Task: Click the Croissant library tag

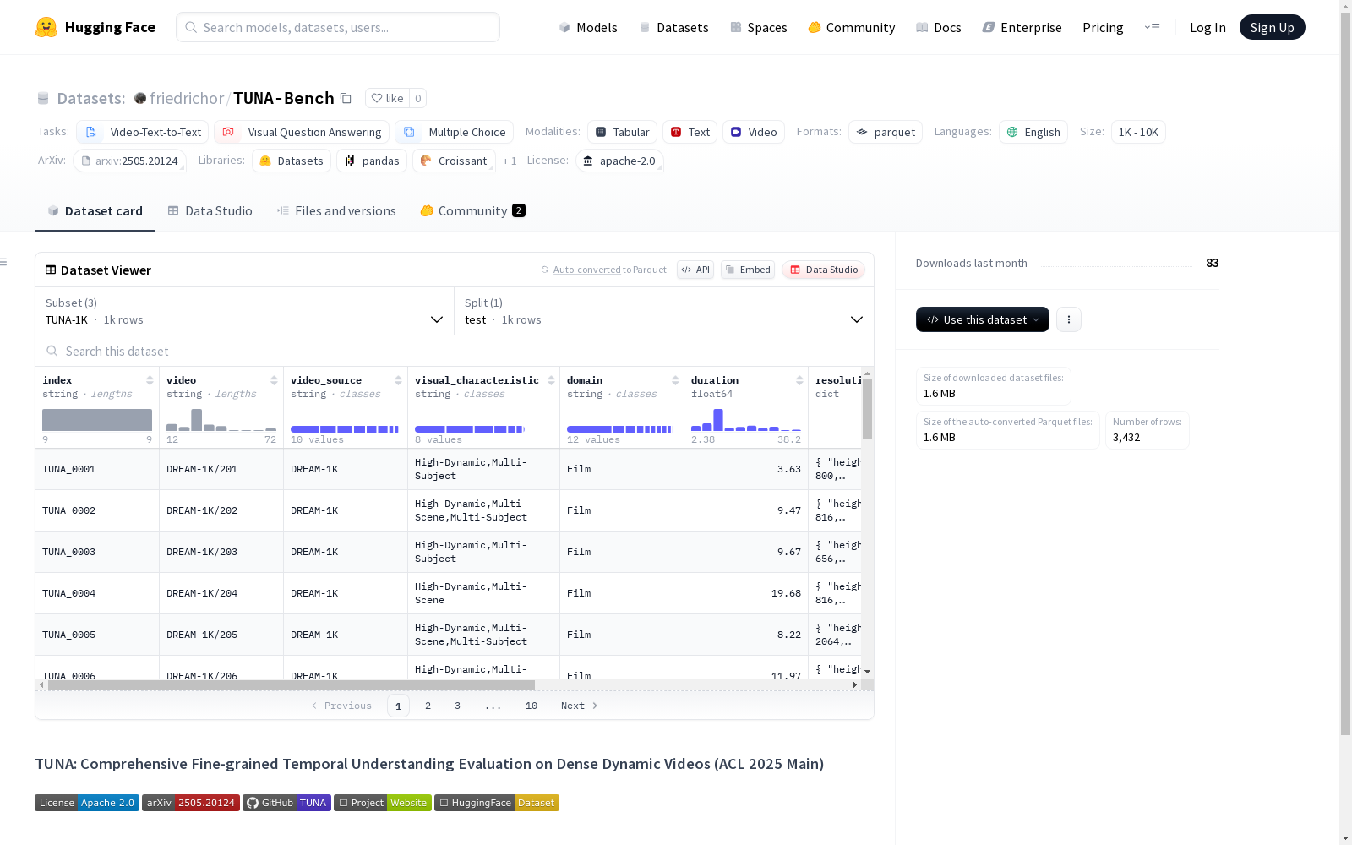Action: 454,161
